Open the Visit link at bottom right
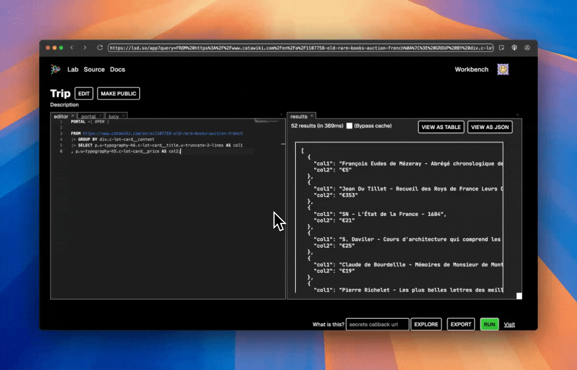 pyautogui.click(x=509, y=324)
